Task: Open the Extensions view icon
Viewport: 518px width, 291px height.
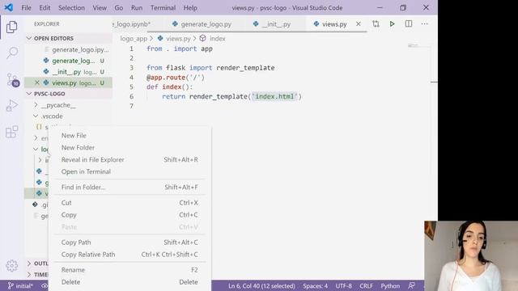Action: pos(12,132)
